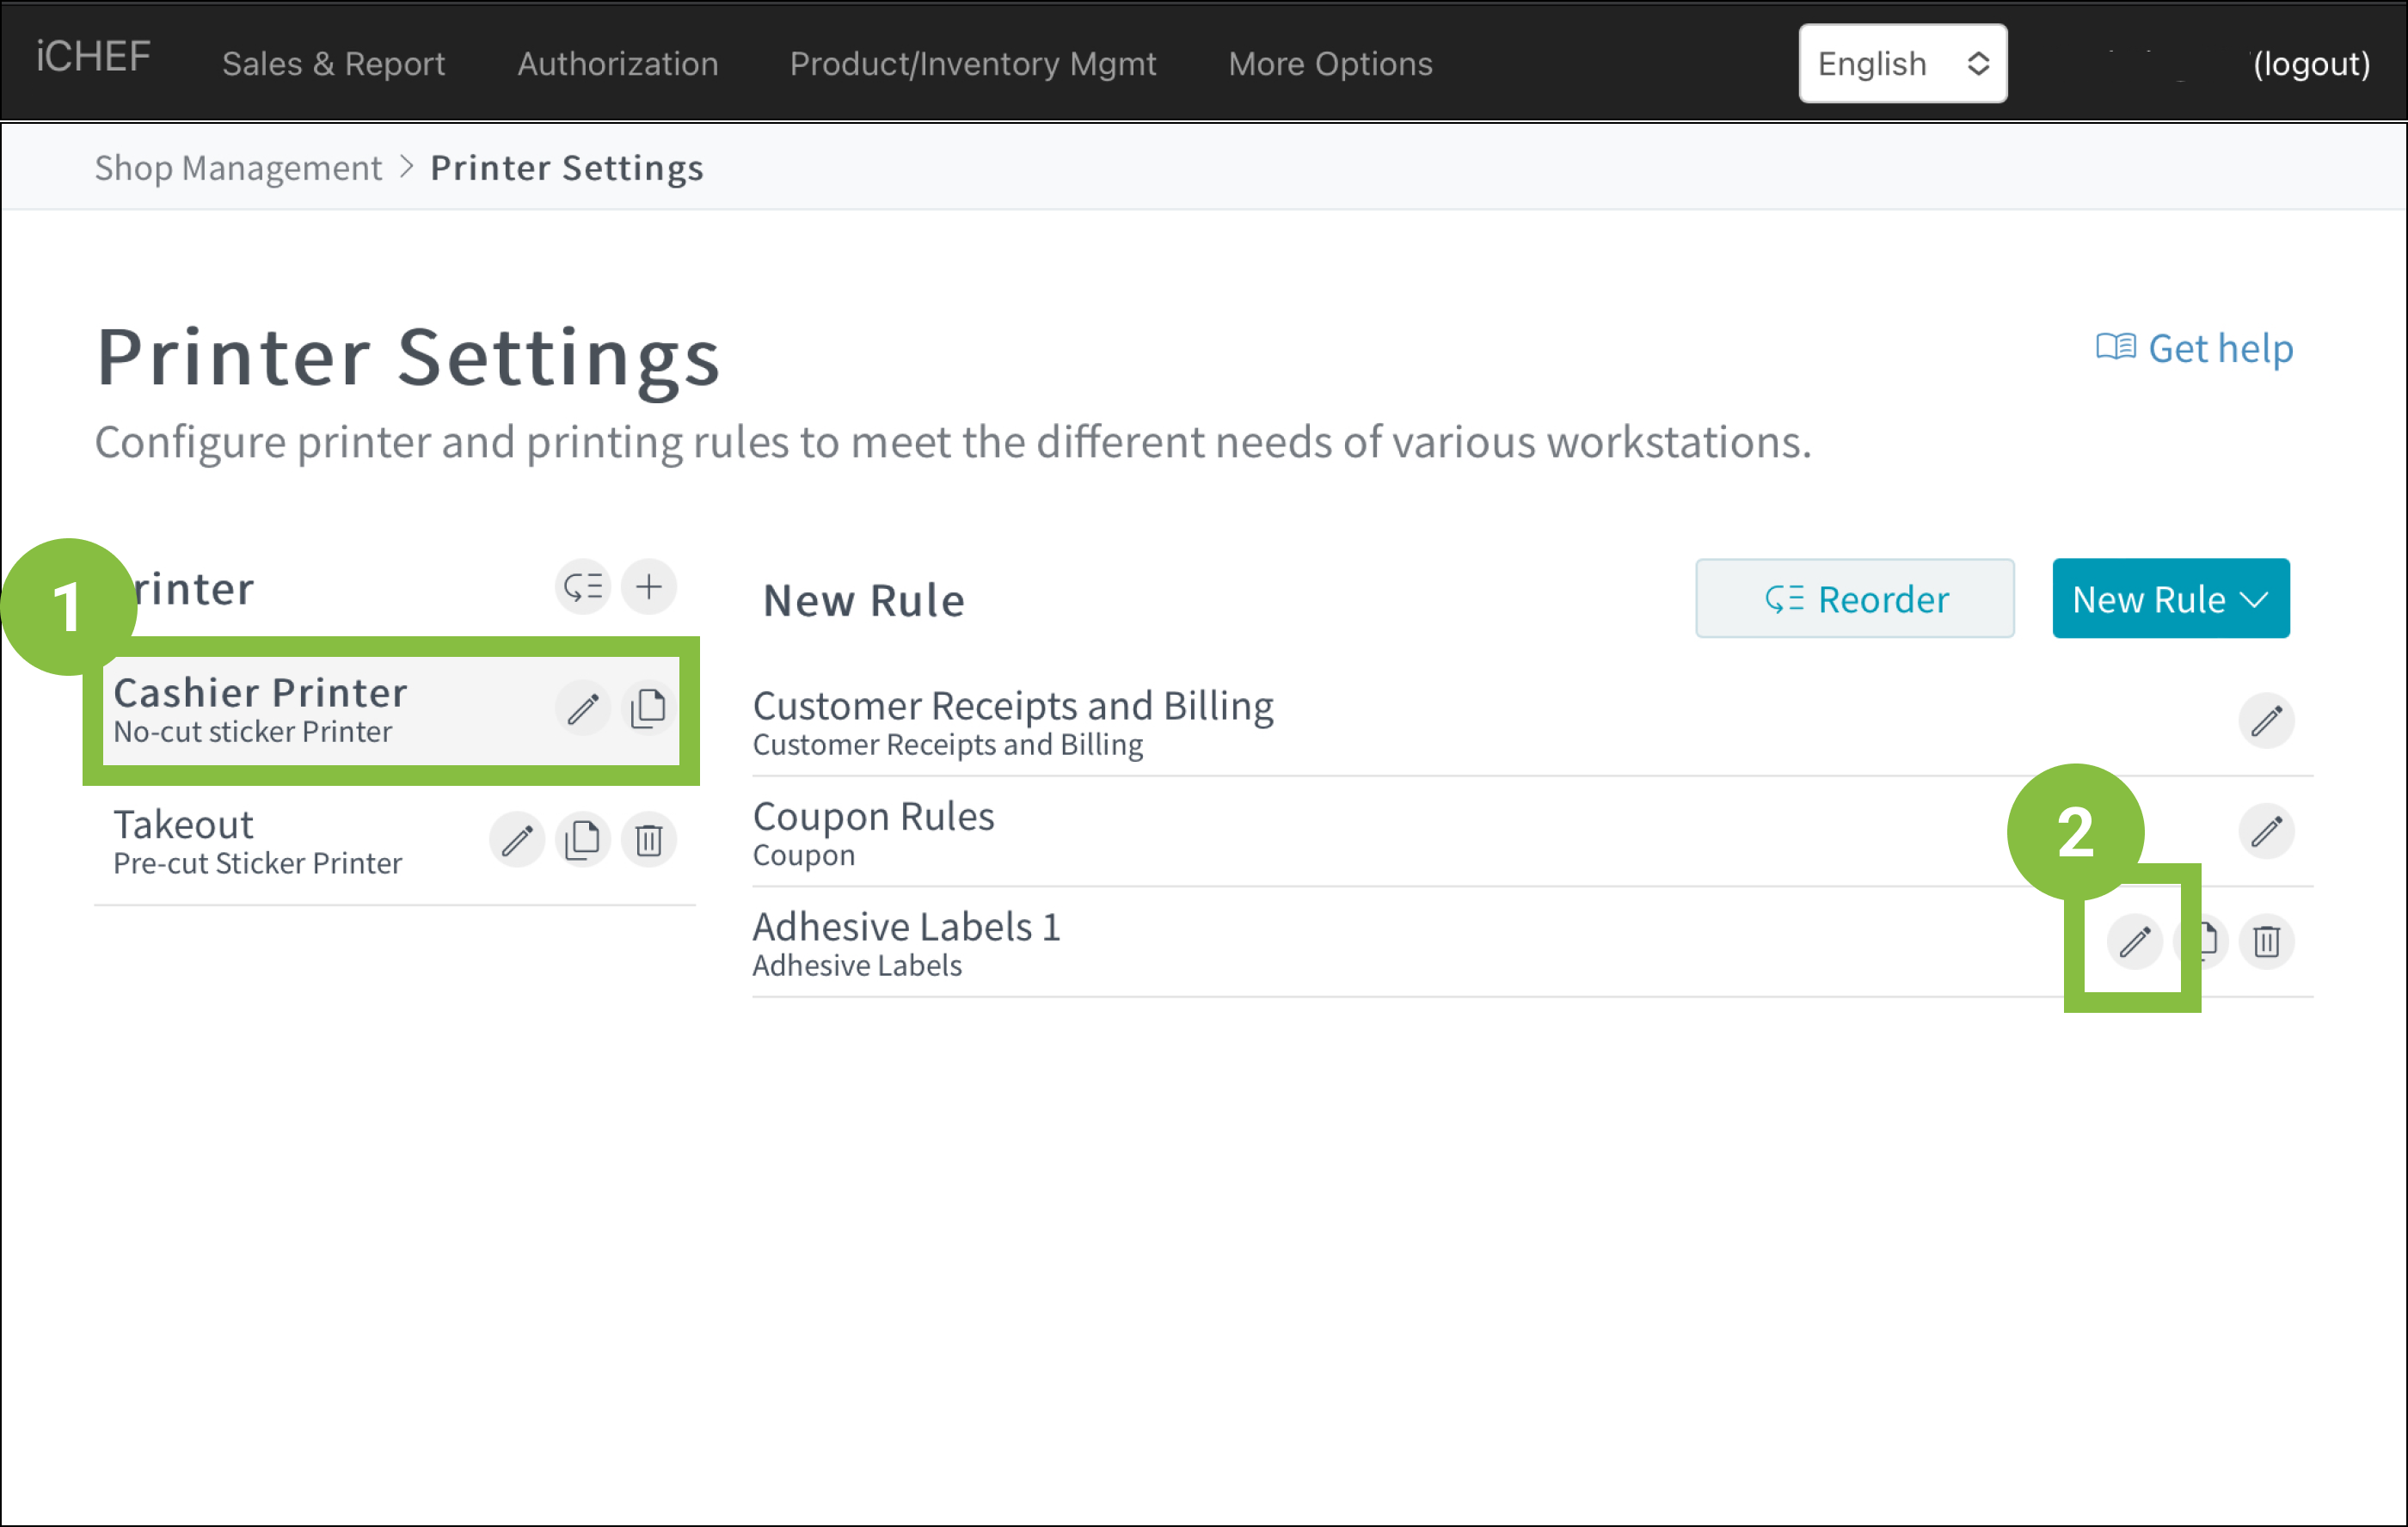Duplicate the Cashier Printer with copy icon
The width and height of the screenshot is (2408, 1527).
coord(648,709)
